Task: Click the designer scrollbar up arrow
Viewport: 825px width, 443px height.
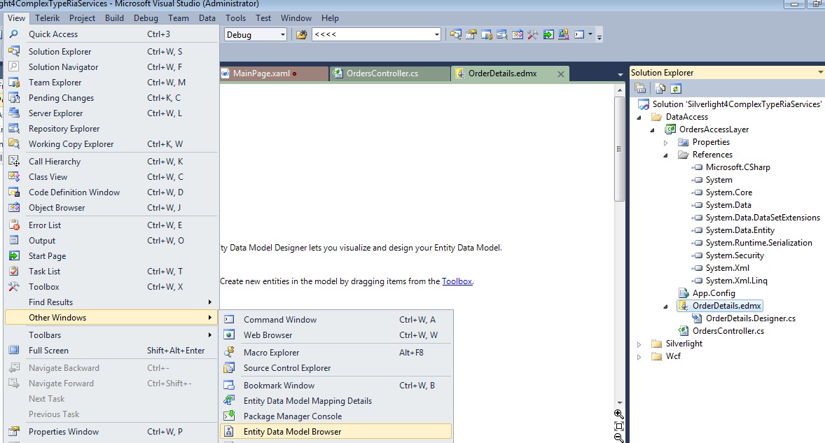Action: coord(619,90)
